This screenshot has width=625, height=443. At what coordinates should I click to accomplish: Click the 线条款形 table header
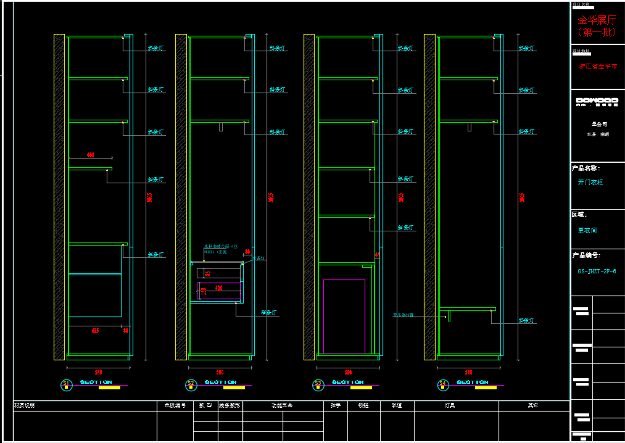[x=230, y=405]
